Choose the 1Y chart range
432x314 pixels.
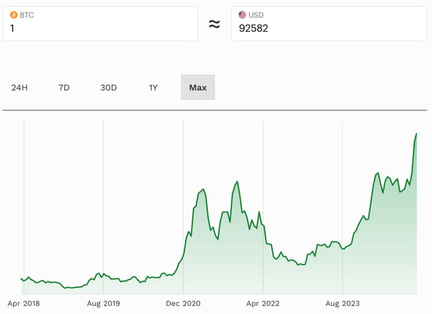(x=153, y=88)
